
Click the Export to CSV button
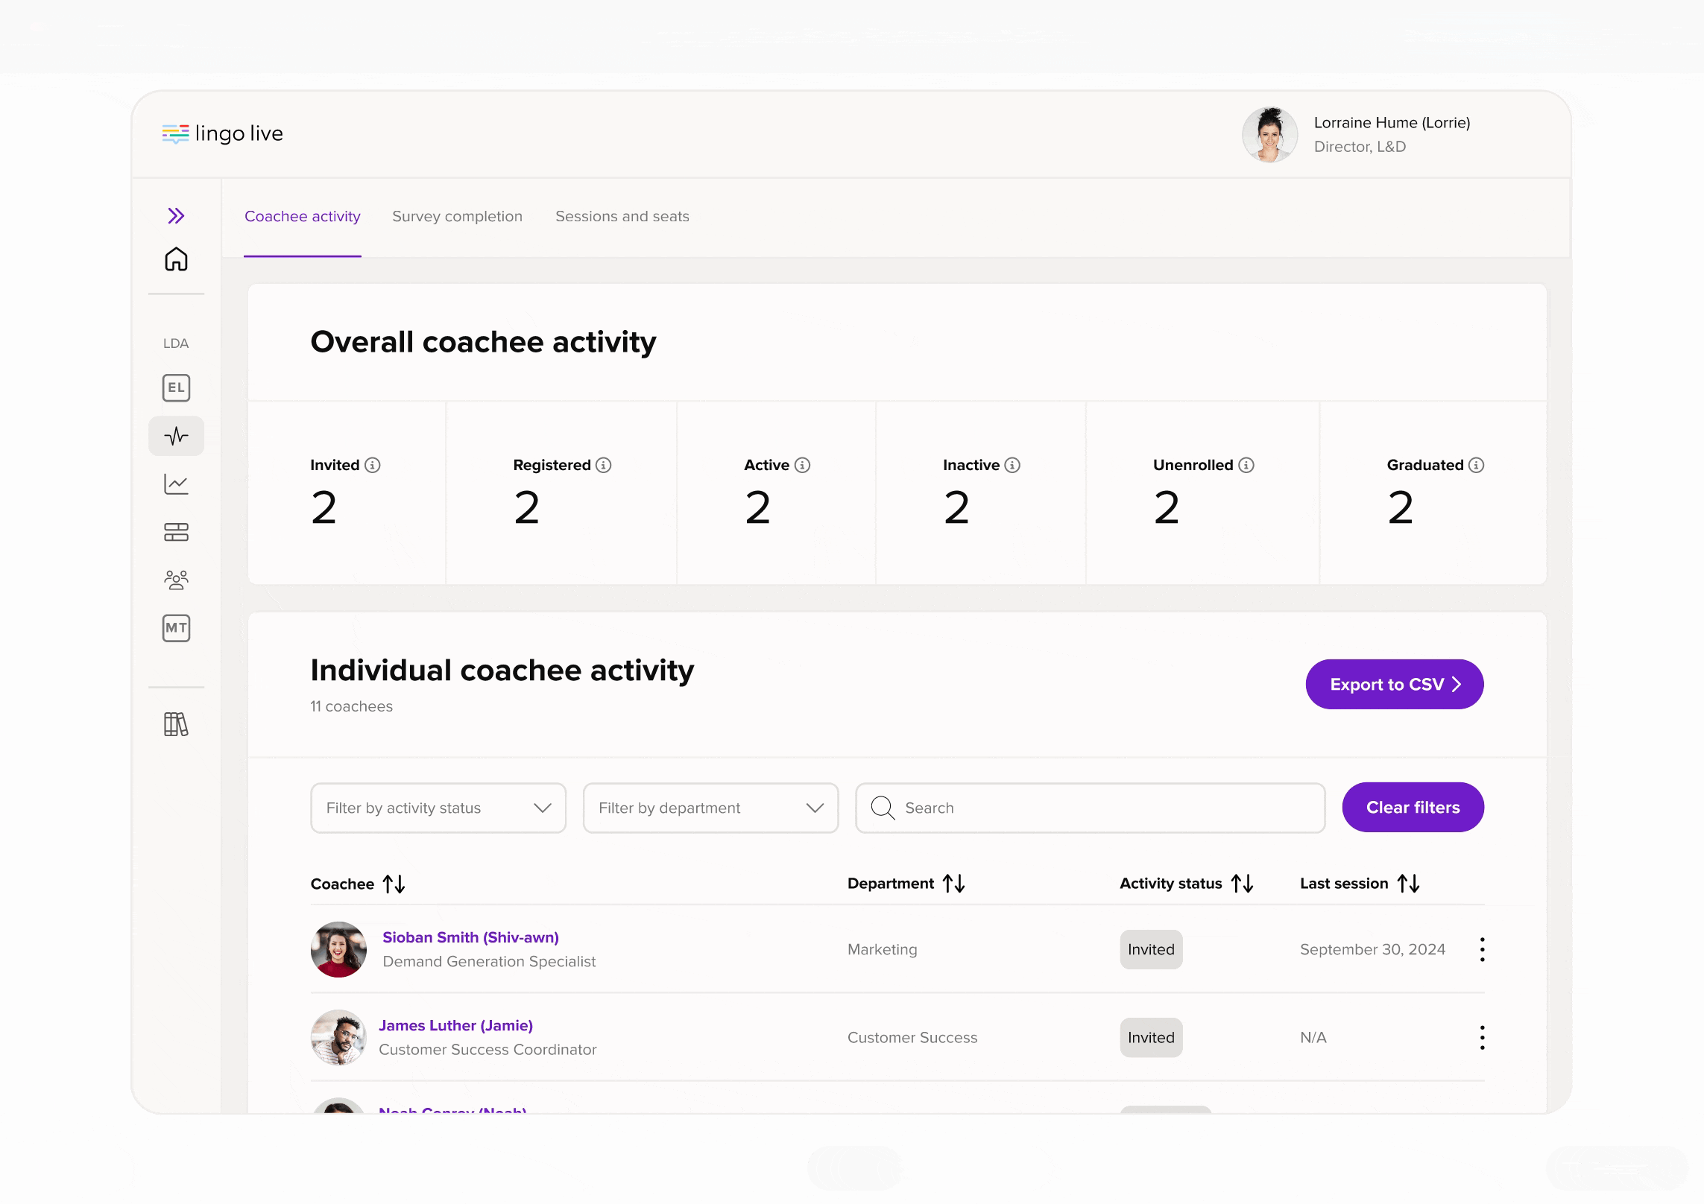[1394, 684]
